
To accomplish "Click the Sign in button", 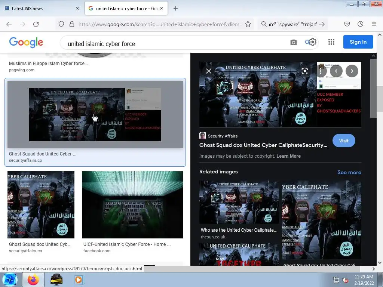I will point(358,42).
